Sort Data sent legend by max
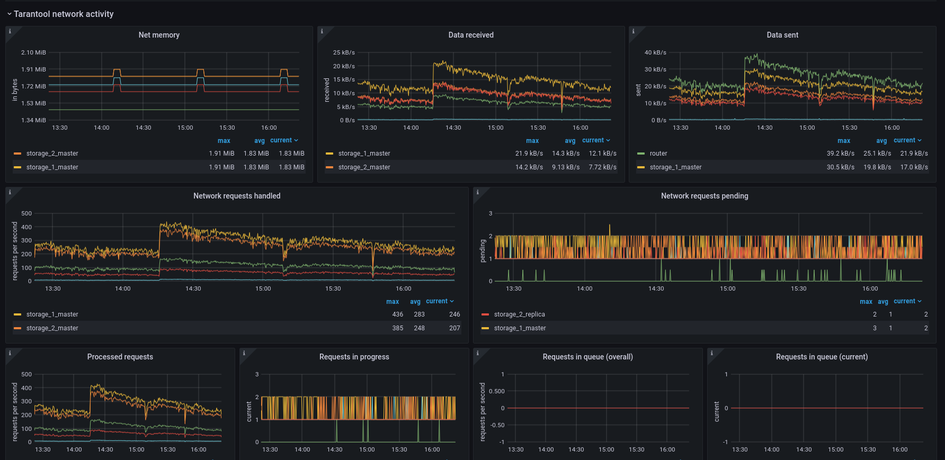945x460 pixels. [844, 141]
